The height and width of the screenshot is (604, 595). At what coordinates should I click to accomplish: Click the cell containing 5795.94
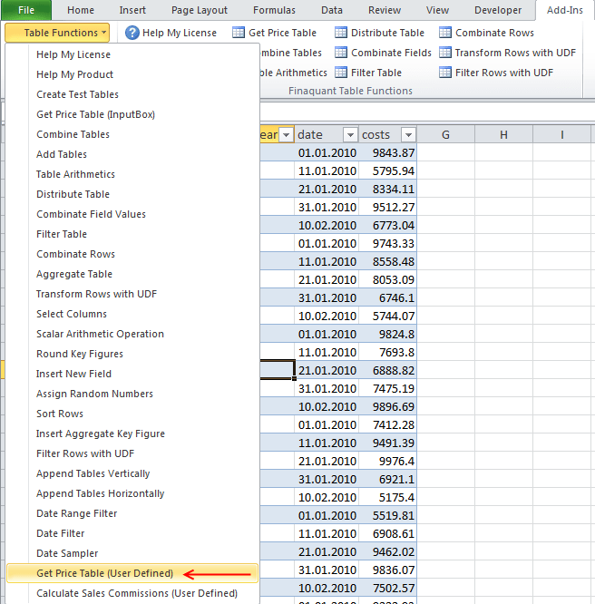pos(387,171)
